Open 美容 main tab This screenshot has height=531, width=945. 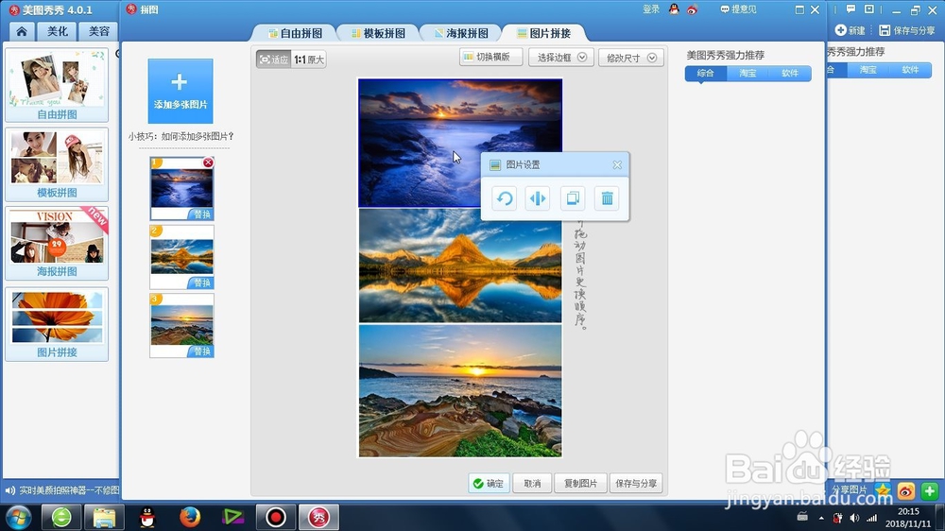(99, 31)
